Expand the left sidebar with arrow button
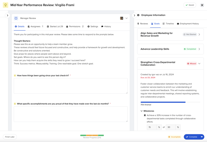Image resolution: width=207 pixels, height=142 pixels. pos(7,15)
